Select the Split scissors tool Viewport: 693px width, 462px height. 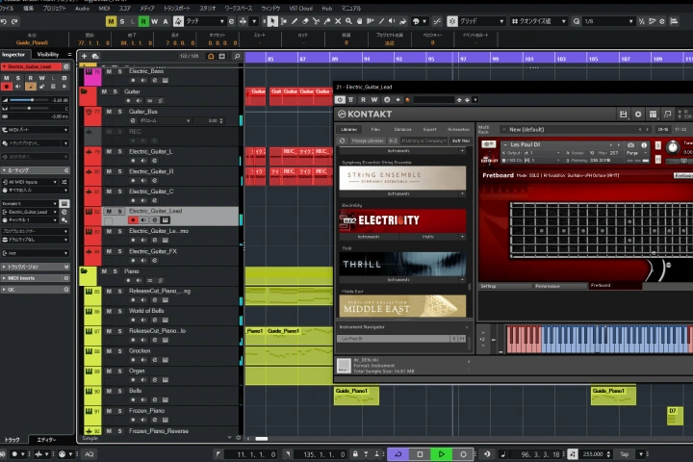pyautogui.click(x=316, y=21)
